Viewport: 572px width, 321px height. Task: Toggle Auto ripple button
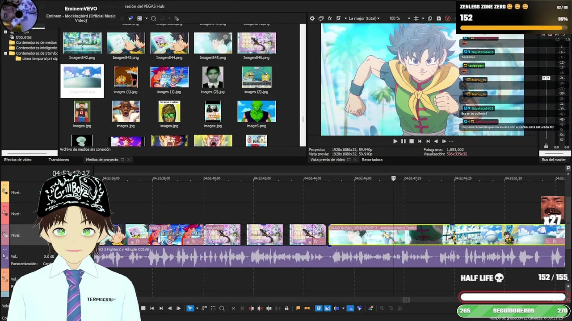click(336, 308)
